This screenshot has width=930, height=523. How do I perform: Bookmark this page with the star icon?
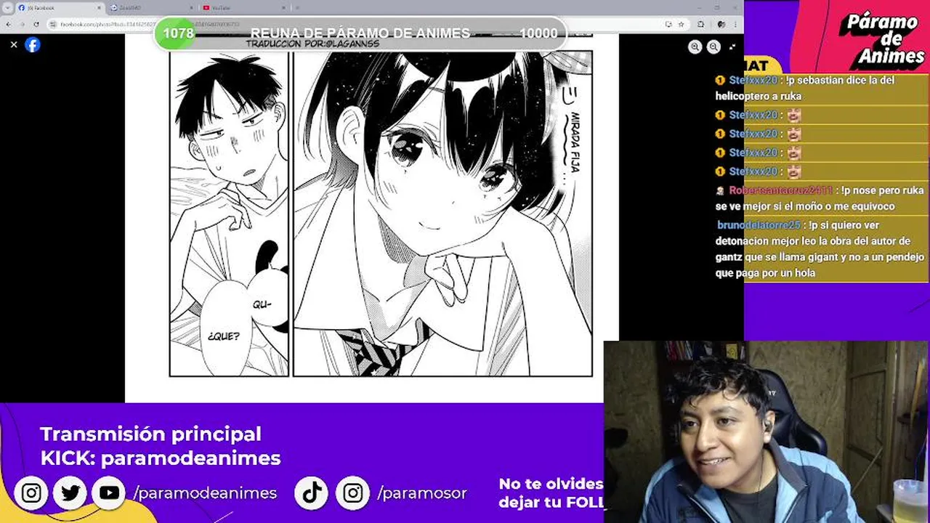tap(681, 24)
